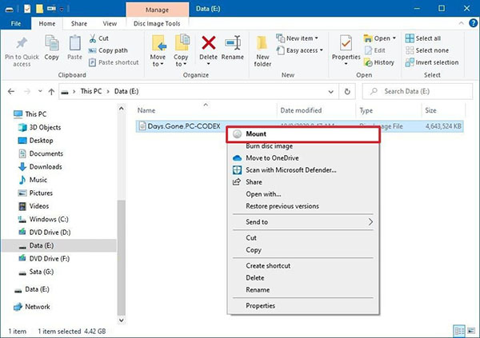Open file History from ribbon
This screenshot has height=338, width=480.
click(379, 62)
